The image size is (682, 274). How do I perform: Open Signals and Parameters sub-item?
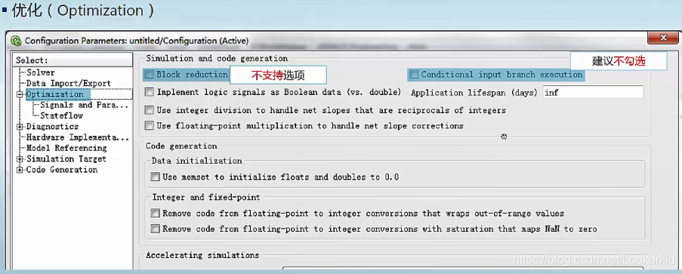coord(85,105)
